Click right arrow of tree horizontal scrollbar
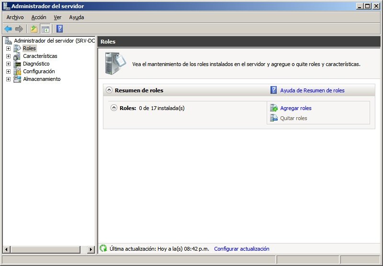The width and height of the screenshot is (383, 266). (x=91, y=249)
